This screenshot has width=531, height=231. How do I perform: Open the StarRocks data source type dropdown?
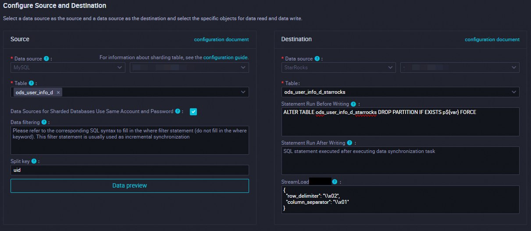coord(339,68)
